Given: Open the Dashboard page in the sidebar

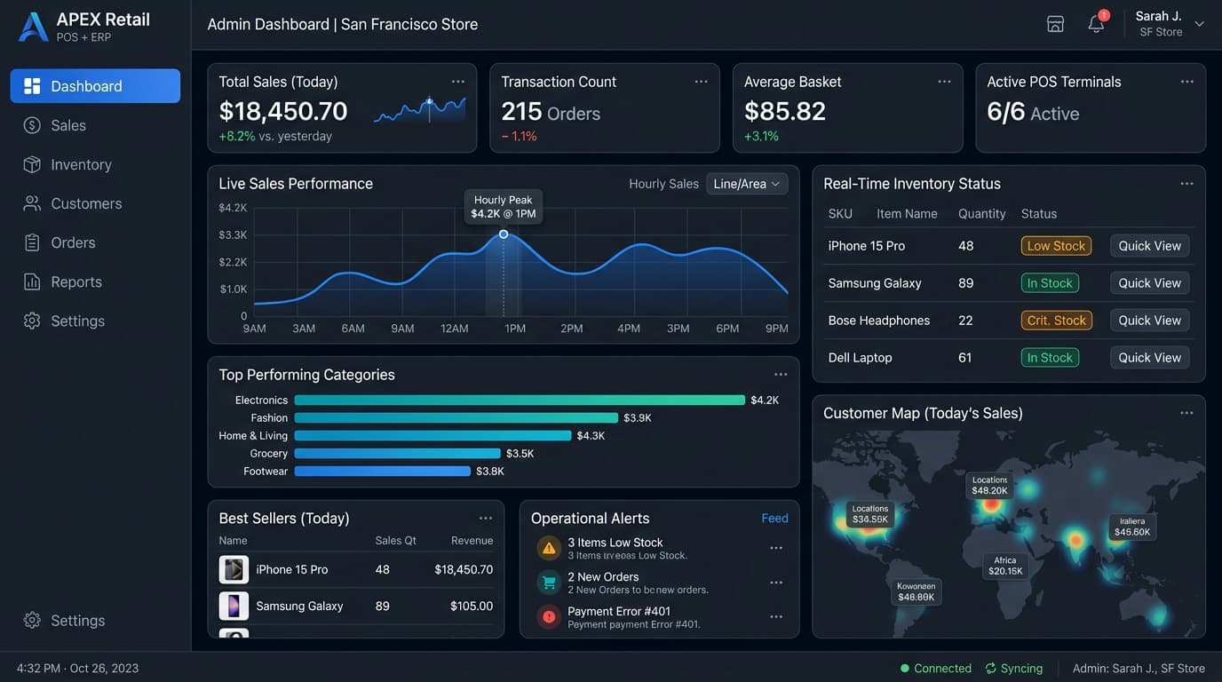Looking at the screenshot, I should pos(95,86).
